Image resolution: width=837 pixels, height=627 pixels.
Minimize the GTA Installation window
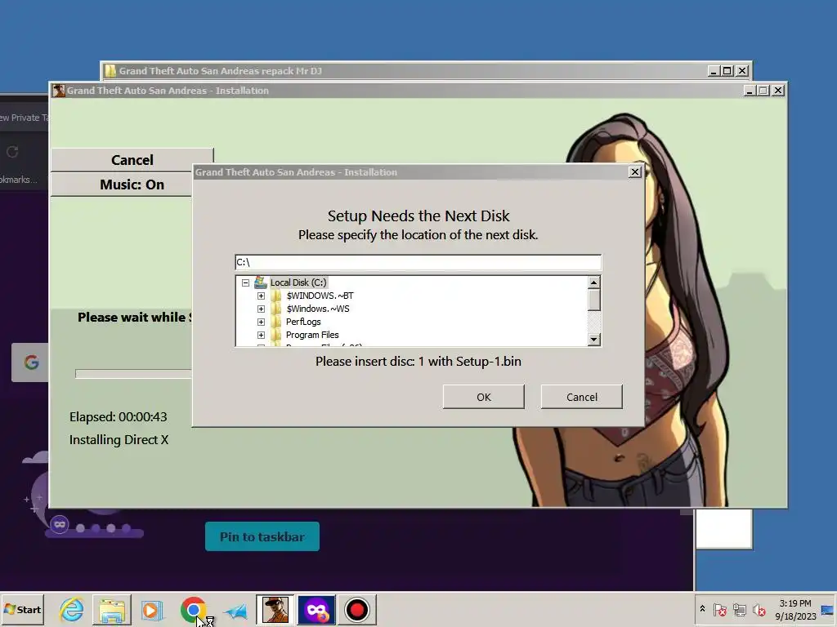[x=750, y=91]
